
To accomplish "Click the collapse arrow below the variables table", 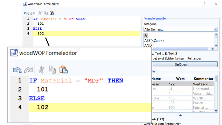I will click(180, 115).
